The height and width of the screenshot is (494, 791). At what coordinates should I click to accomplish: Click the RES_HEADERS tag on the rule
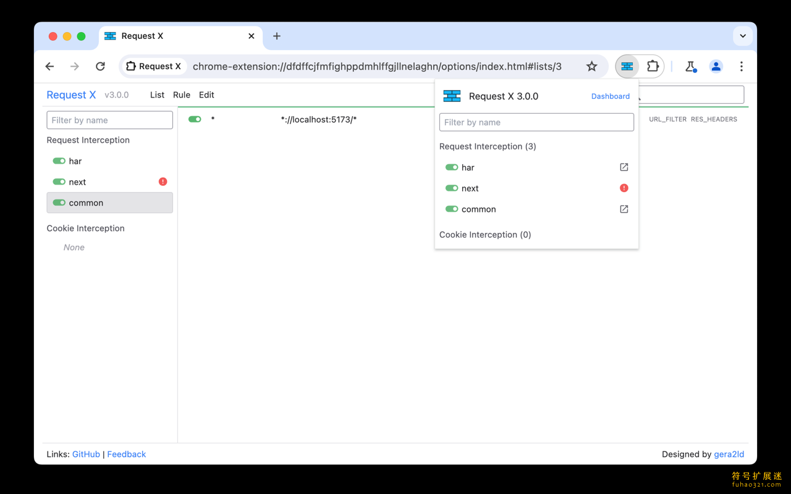[714, 119]
